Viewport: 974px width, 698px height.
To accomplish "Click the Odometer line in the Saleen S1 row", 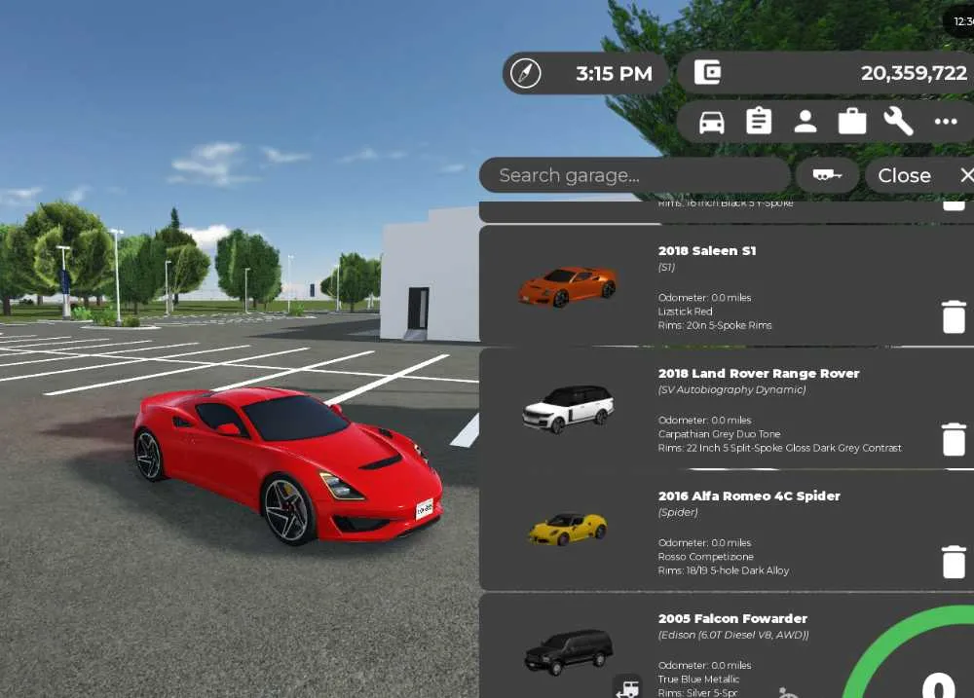I will point(704,298).
